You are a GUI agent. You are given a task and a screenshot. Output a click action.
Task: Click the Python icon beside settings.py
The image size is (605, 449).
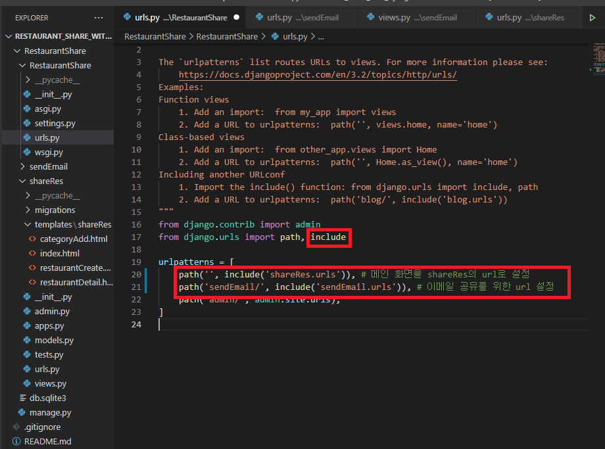(x=27, y=124)
